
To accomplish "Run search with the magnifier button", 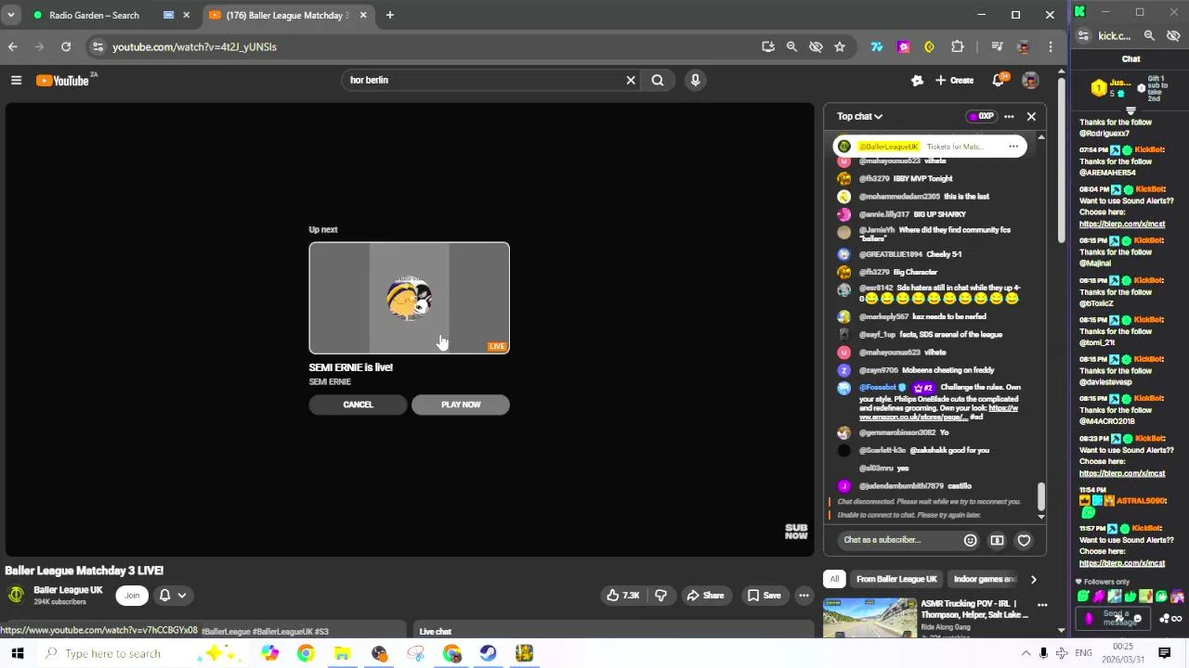I will 658,80.
